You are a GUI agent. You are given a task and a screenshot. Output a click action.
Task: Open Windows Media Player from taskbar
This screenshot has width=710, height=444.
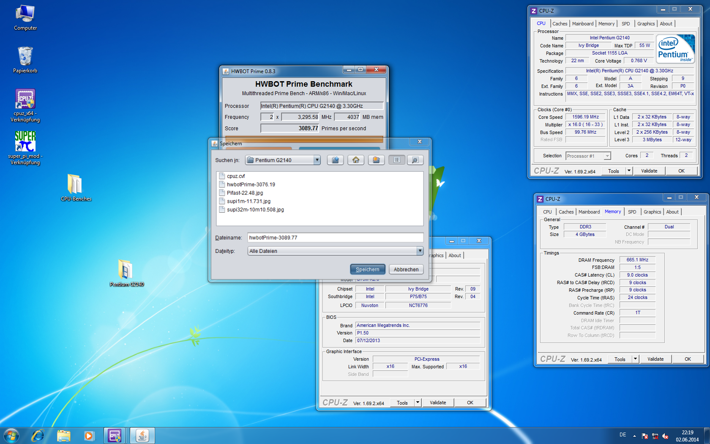point(89,436)
